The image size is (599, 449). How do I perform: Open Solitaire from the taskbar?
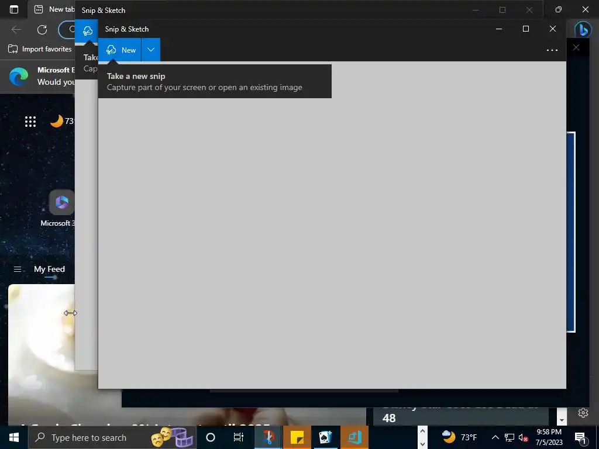click(325, 437)
